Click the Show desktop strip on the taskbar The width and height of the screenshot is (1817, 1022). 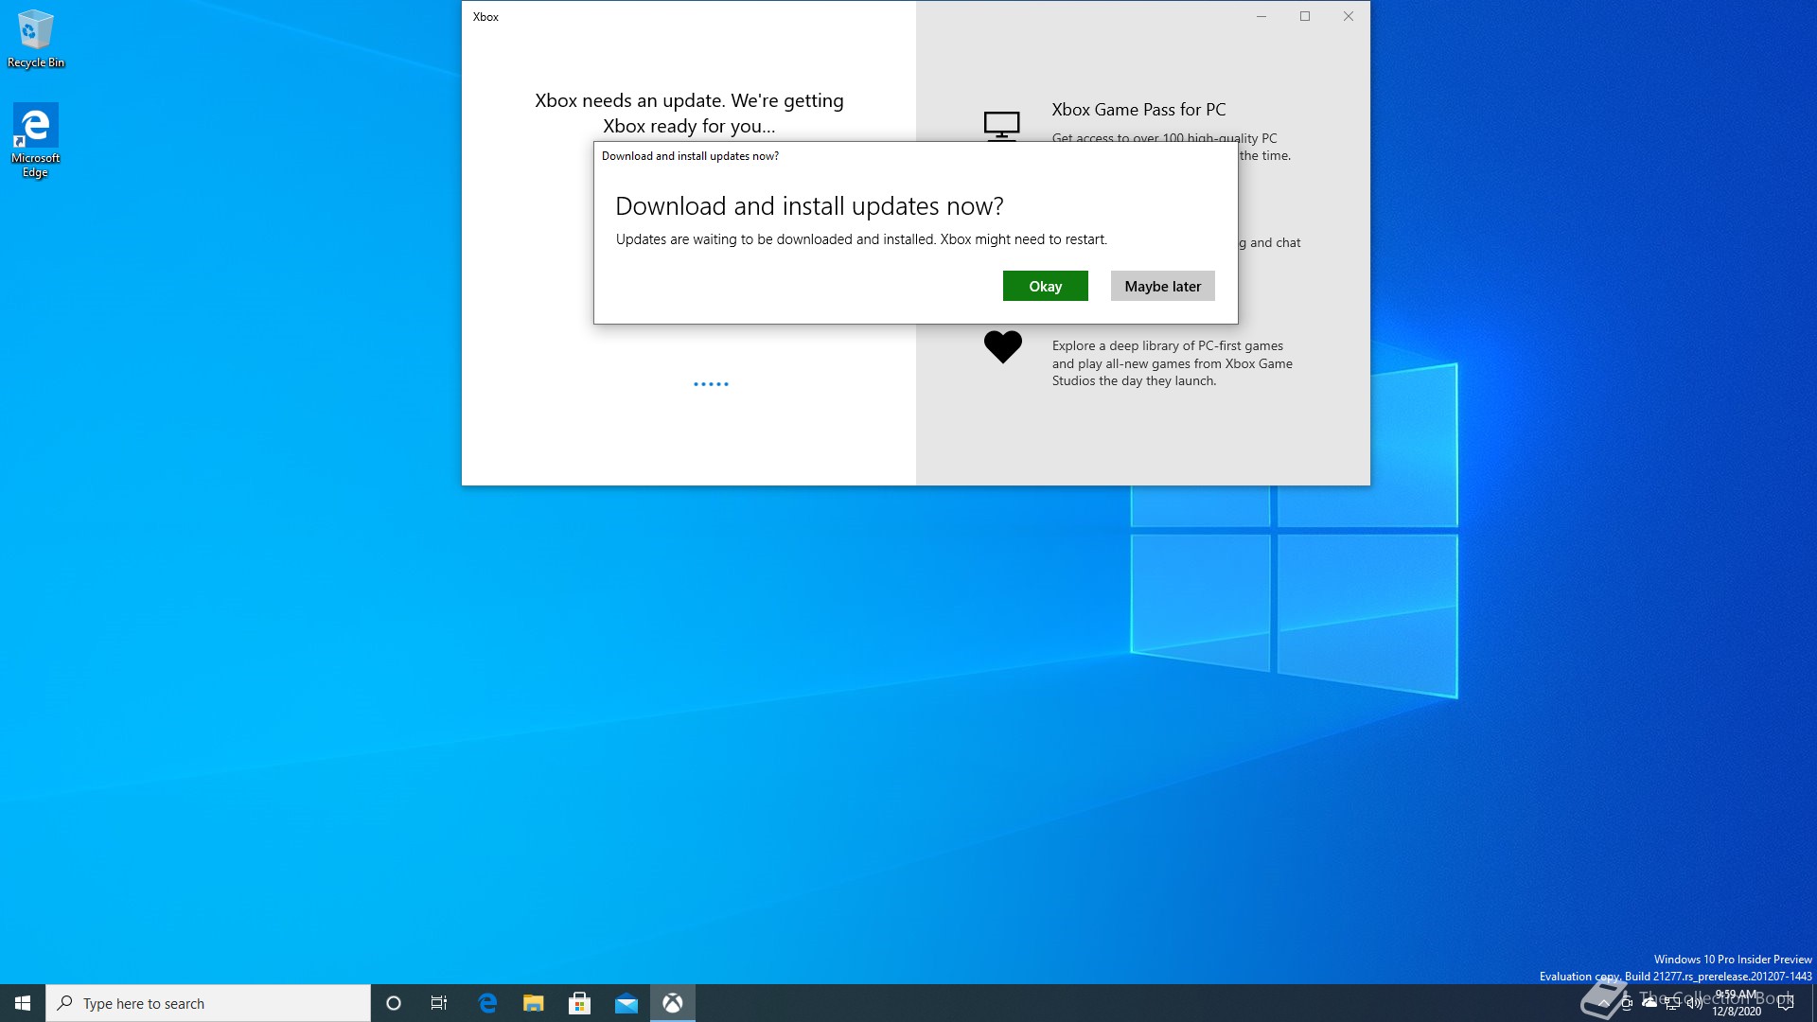click(1813, 1003)
